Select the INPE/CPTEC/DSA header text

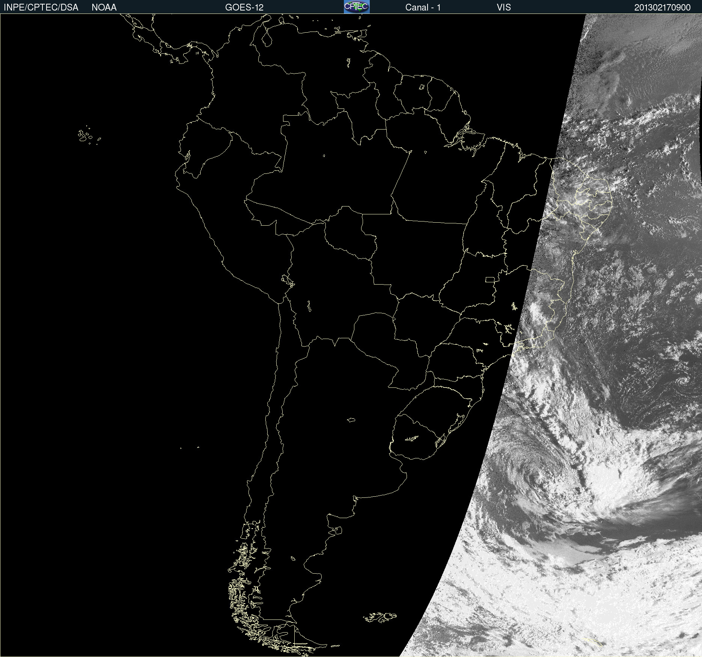coord(41,8)
